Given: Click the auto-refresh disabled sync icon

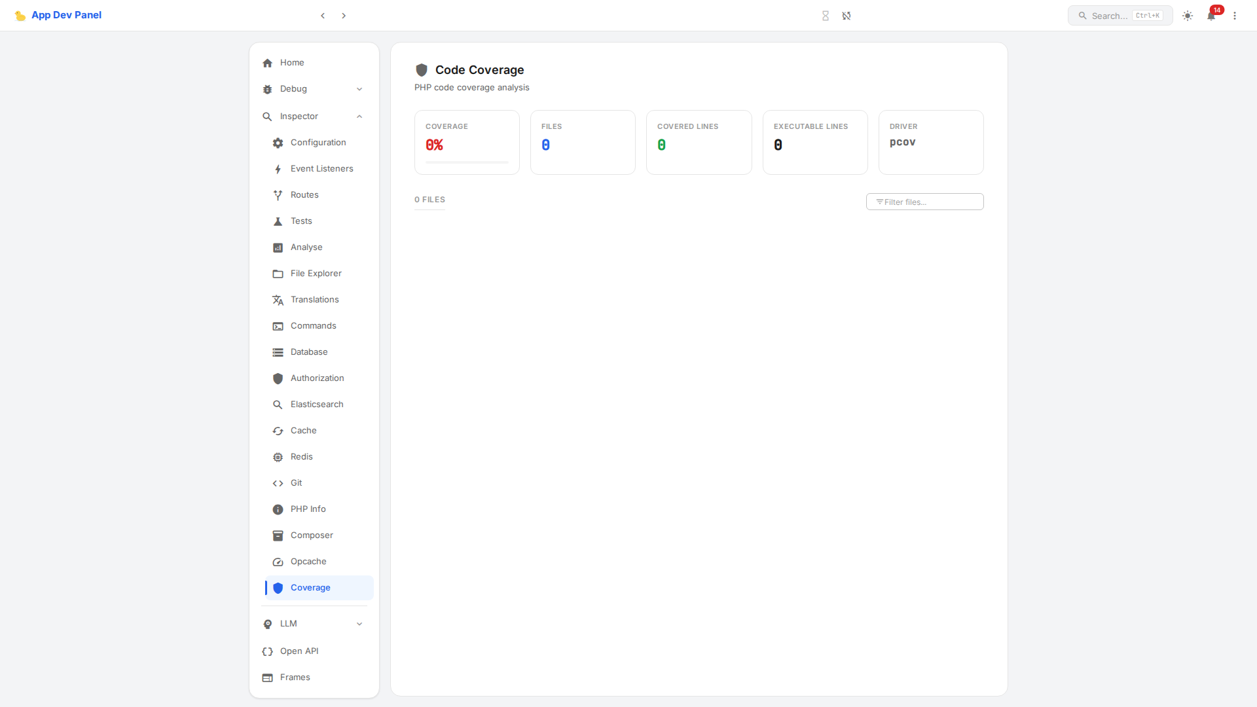Looking at the screenshot, I should pos(847,16).
